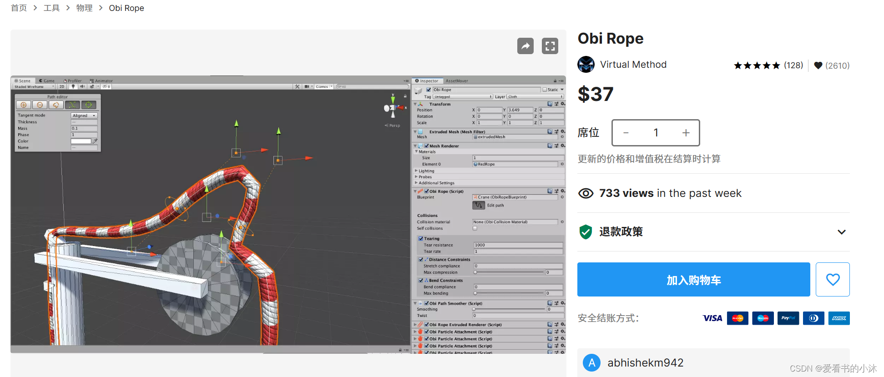Open the Layer Cloth dropdown
Viewport: 884px width, 377px height.
535,97
